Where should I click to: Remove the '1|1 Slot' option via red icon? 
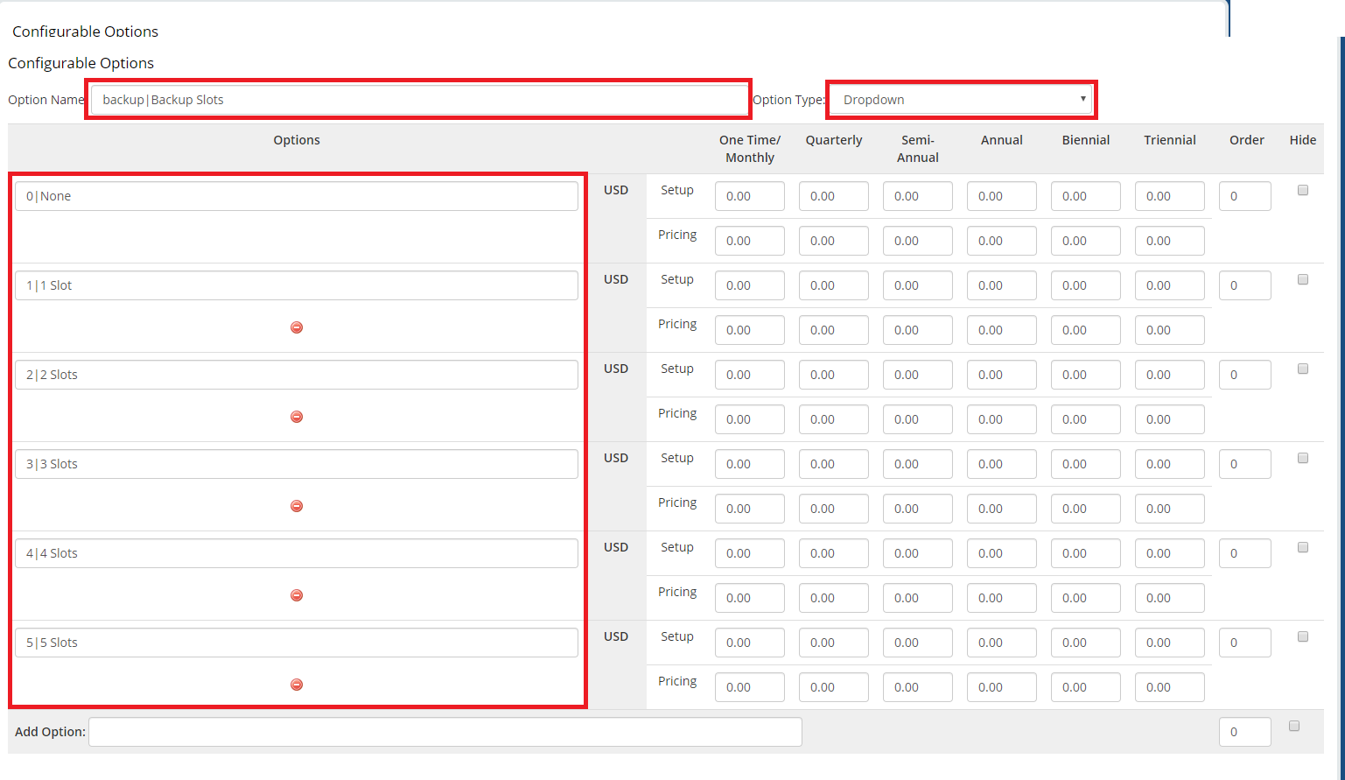point(297,327)
